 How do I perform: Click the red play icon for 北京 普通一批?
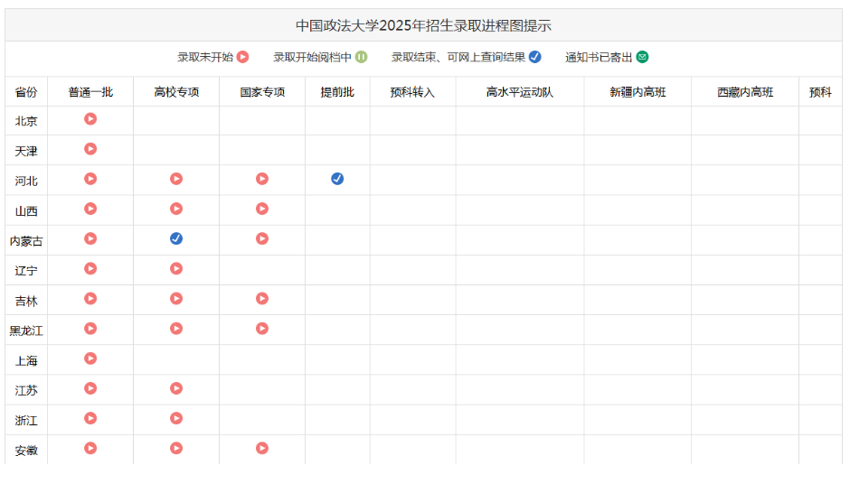90,119
